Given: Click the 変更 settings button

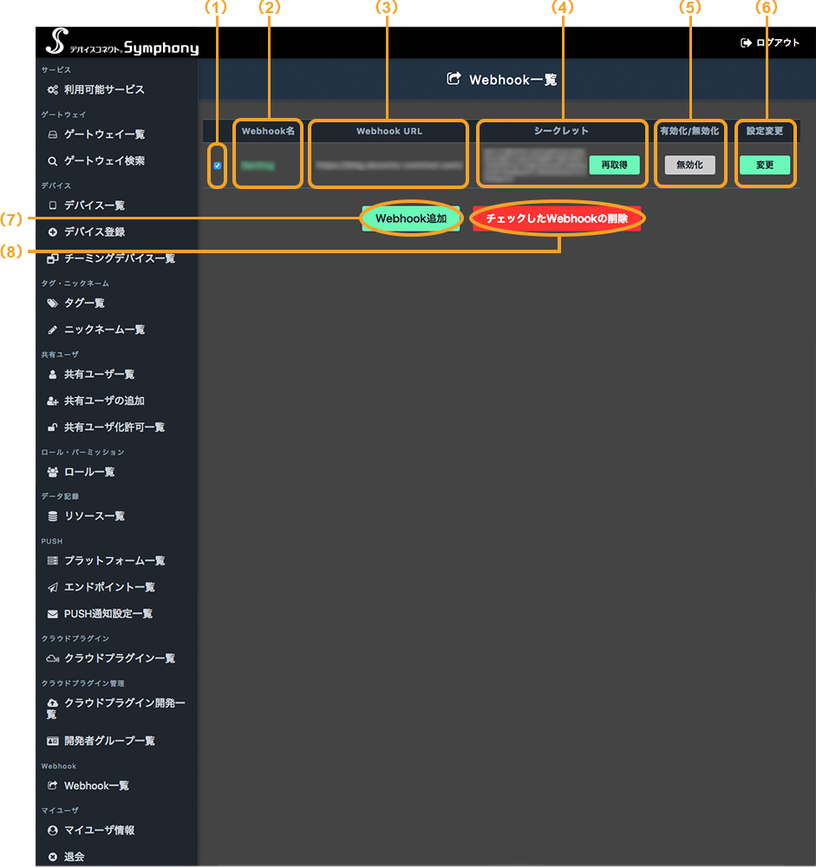Looking at the screenshot, I should 765,165.
